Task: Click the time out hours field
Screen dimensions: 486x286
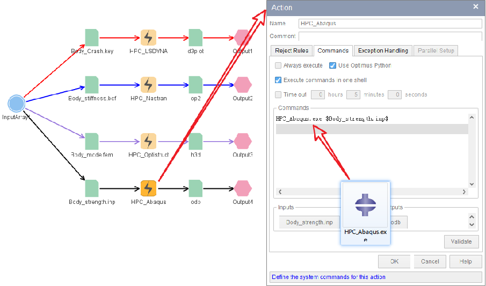Action: pyautogui.click(x=318, y=94)
